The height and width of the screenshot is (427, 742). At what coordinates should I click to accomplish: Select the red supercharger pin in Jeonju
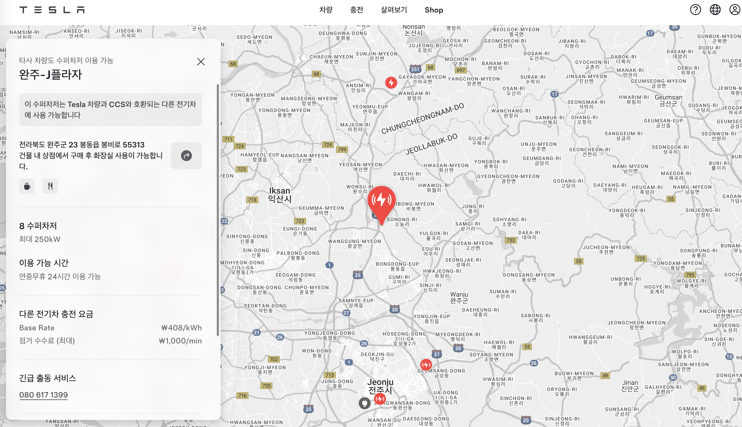(x=380, y=399)
